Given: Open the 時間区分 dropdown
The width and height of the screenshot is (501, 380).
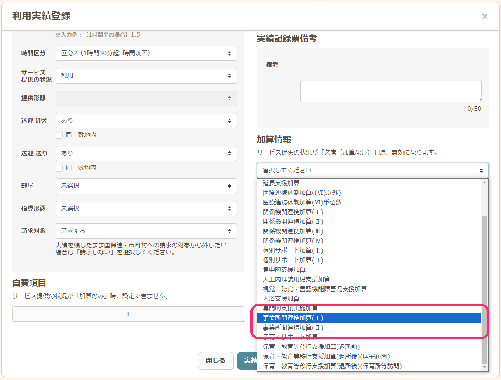Looking at the screenshot, I should point(146,53).
